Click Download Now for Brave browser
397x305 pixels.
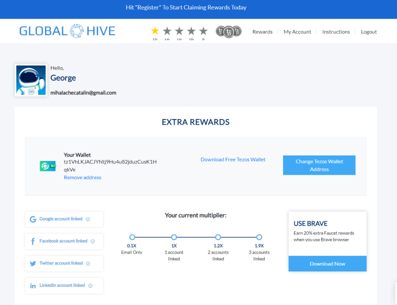click(x=327, y=264)
